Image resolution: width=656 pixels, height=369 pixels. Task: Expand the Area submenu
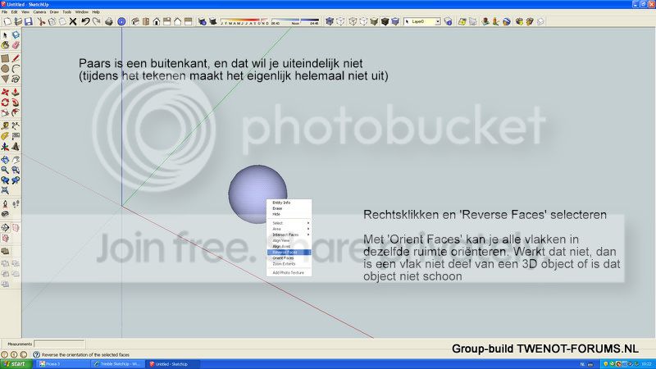[289, 229]
